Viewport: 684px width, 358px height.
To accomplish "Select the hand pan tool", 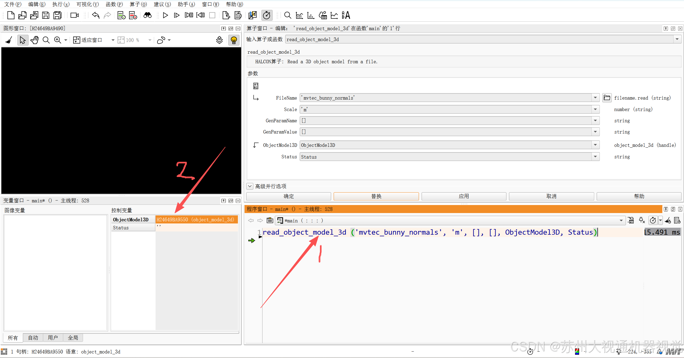I will click(x=34, y=40).
